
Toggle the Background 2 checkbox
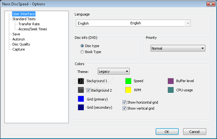click(x=89, y=90)
